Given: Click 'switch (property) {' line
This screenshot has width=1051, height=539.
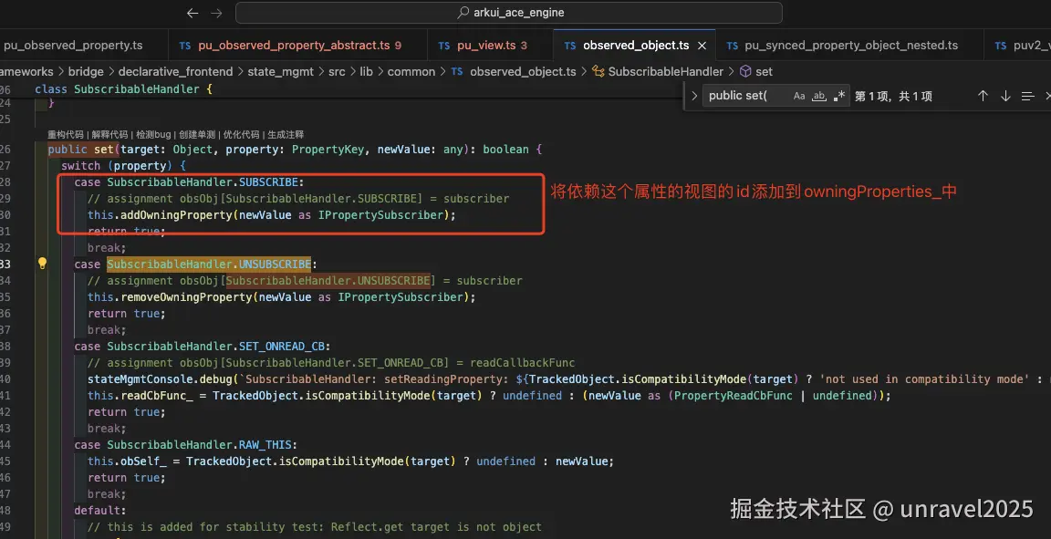Looking at the screenshot, I should 123,166.
